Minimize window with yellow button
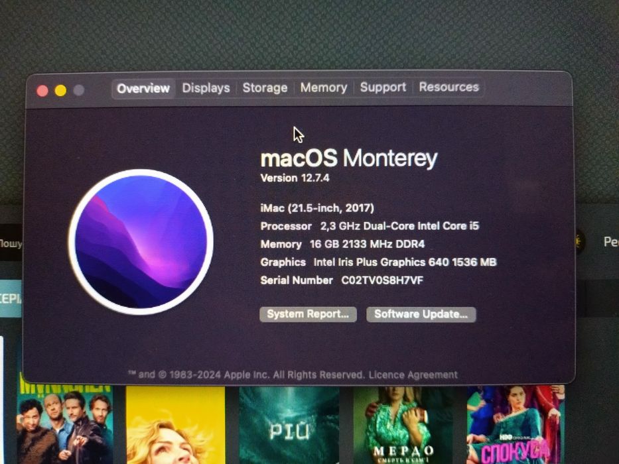This screenshot has height=464, width=619. click(60, 90)
